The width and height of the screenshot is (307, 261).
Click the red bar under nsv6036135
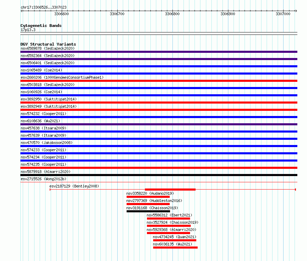coord(175,248)
